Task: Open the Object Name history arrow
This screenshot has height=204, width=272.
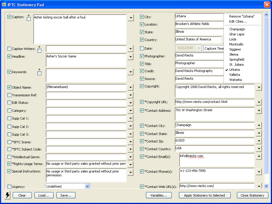Action: point(131,87)
